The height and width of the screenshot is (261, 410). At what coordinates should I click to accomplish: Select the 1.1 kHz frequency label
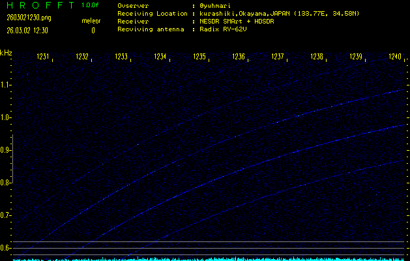click(6, 85)
